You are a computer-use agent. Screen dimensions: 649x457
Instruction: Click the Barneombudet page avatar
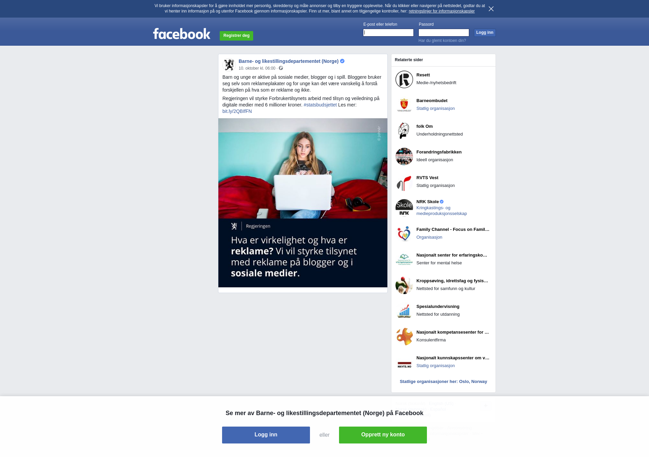(404, 105)
